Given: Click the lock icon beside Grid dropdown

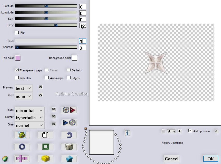Looking at the screenshot, I should point(40,95).
